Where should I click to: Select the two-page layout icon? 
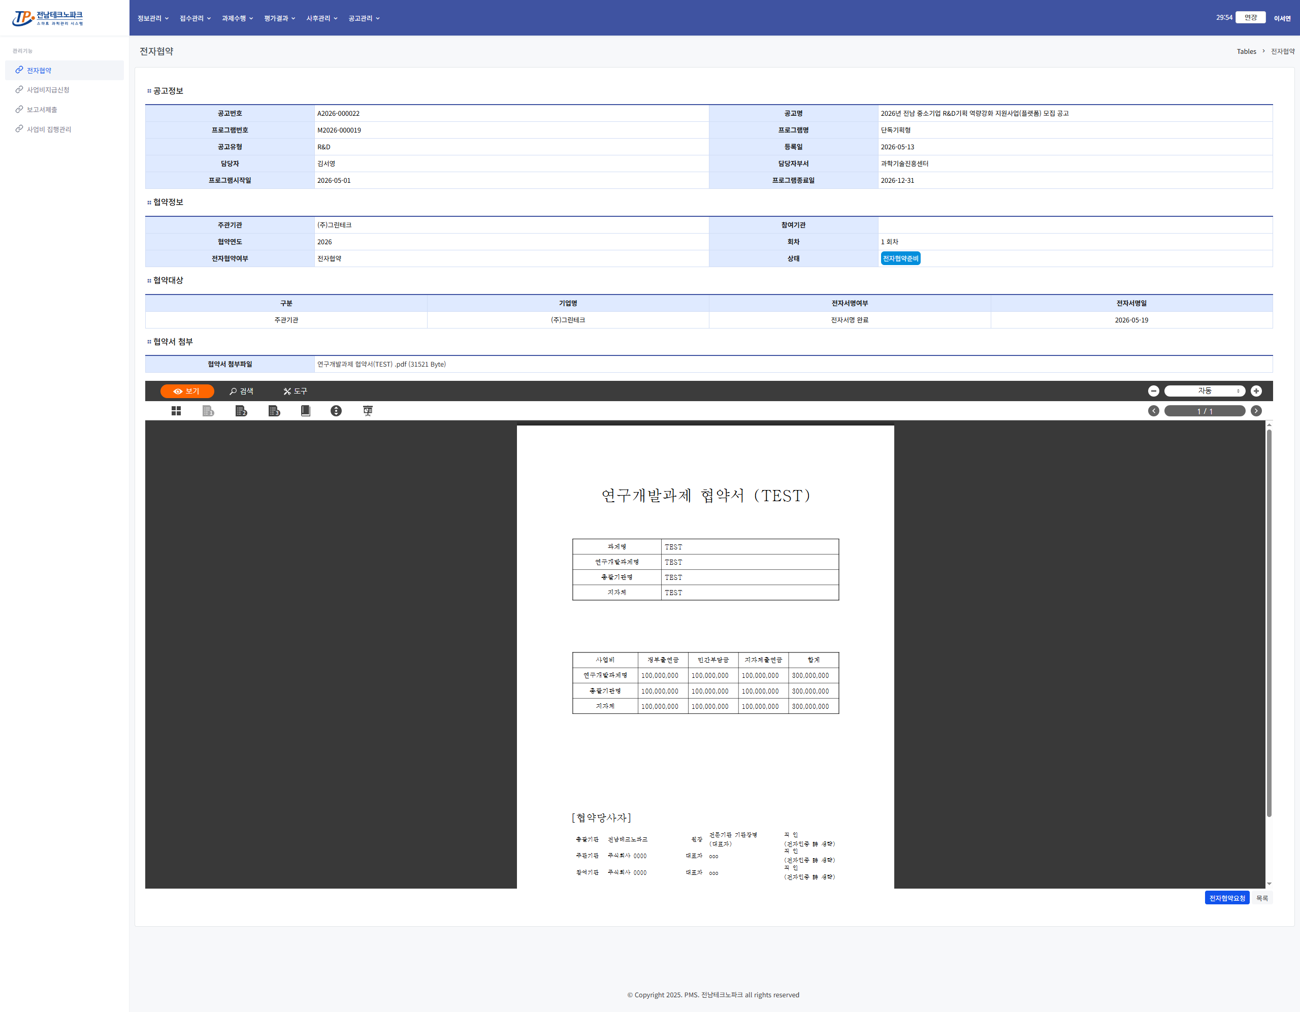point(241,411)
